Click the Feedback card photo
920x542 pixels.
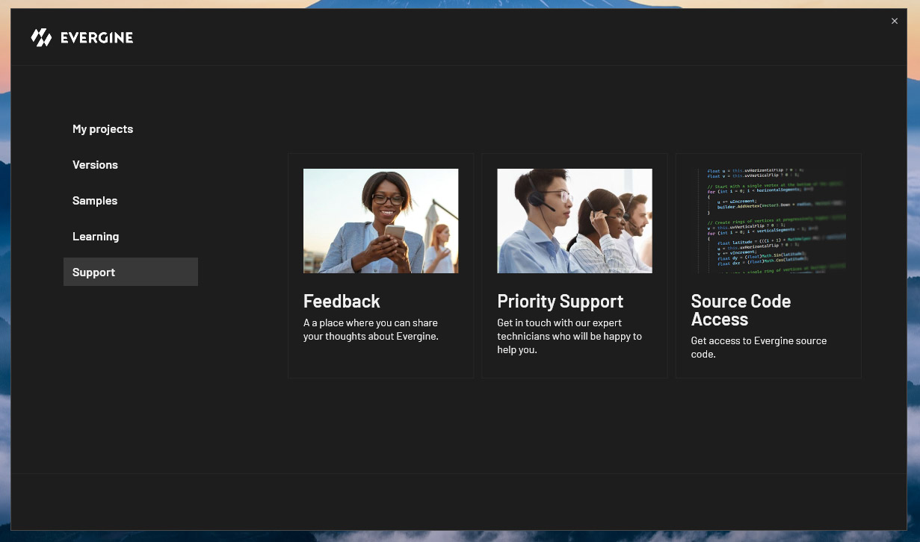380,220
